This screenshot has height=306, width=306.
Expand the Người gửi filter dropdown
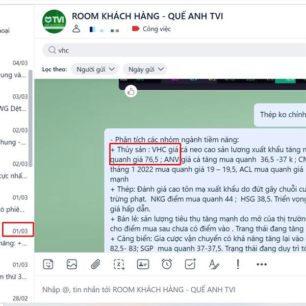pos(95,69)
